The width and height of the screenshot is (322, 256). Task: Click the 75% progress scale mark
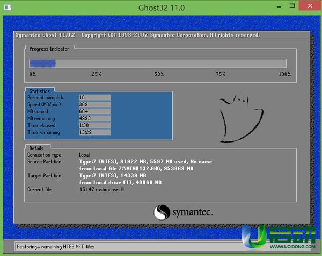tap(221, 74)
